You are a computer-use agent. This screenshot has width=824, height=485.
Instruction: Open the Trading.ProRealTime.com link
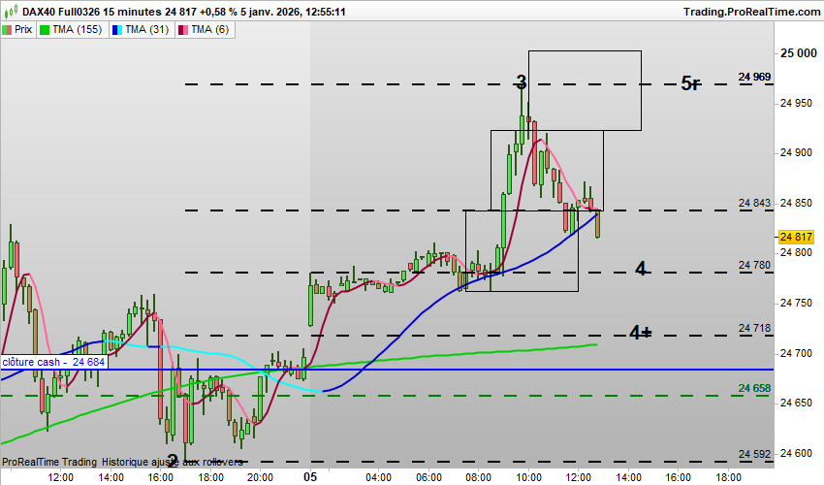[751, 12]
